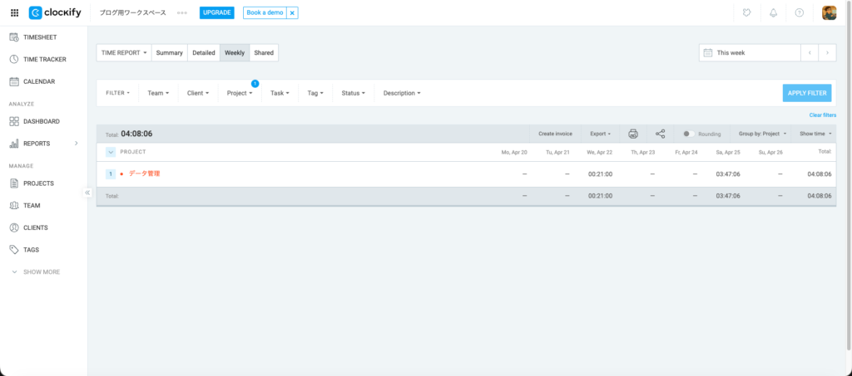The width and height of the screenshot is (852, 376).
Task: Go to Calendar in sidebar
Action: 38,82
